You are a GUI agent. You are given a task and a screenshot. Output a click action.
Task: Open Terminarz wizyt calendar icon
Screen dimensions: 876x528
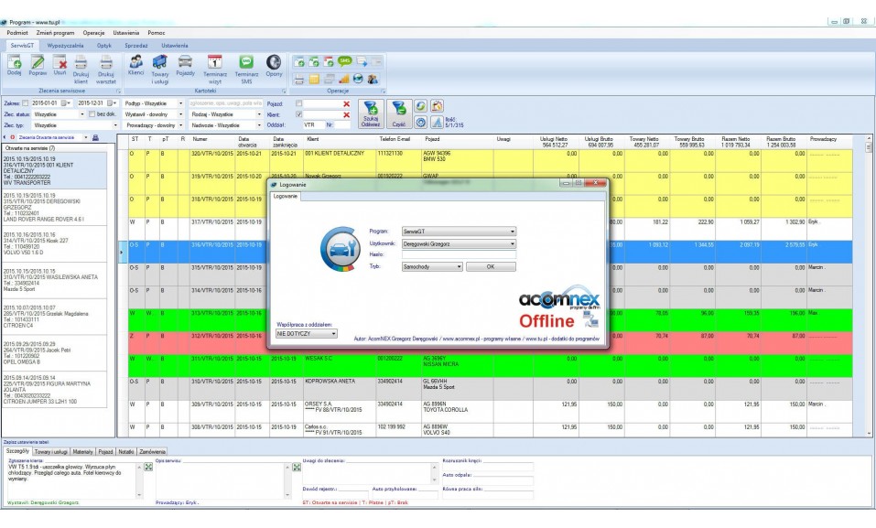(x=215, y=64)
